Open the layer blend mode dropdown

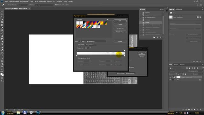click(x=178, y=71)
